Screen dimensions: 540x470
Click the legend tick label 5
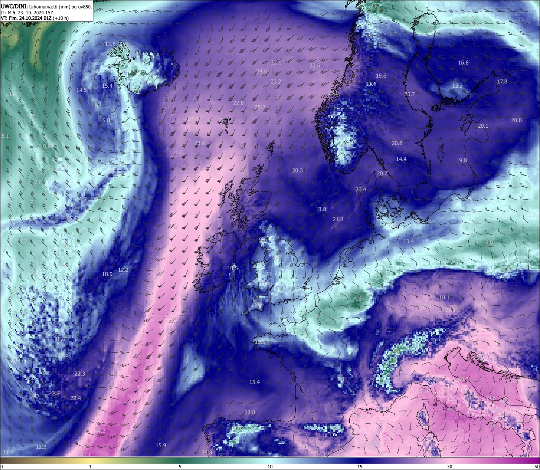coord(180,467)
